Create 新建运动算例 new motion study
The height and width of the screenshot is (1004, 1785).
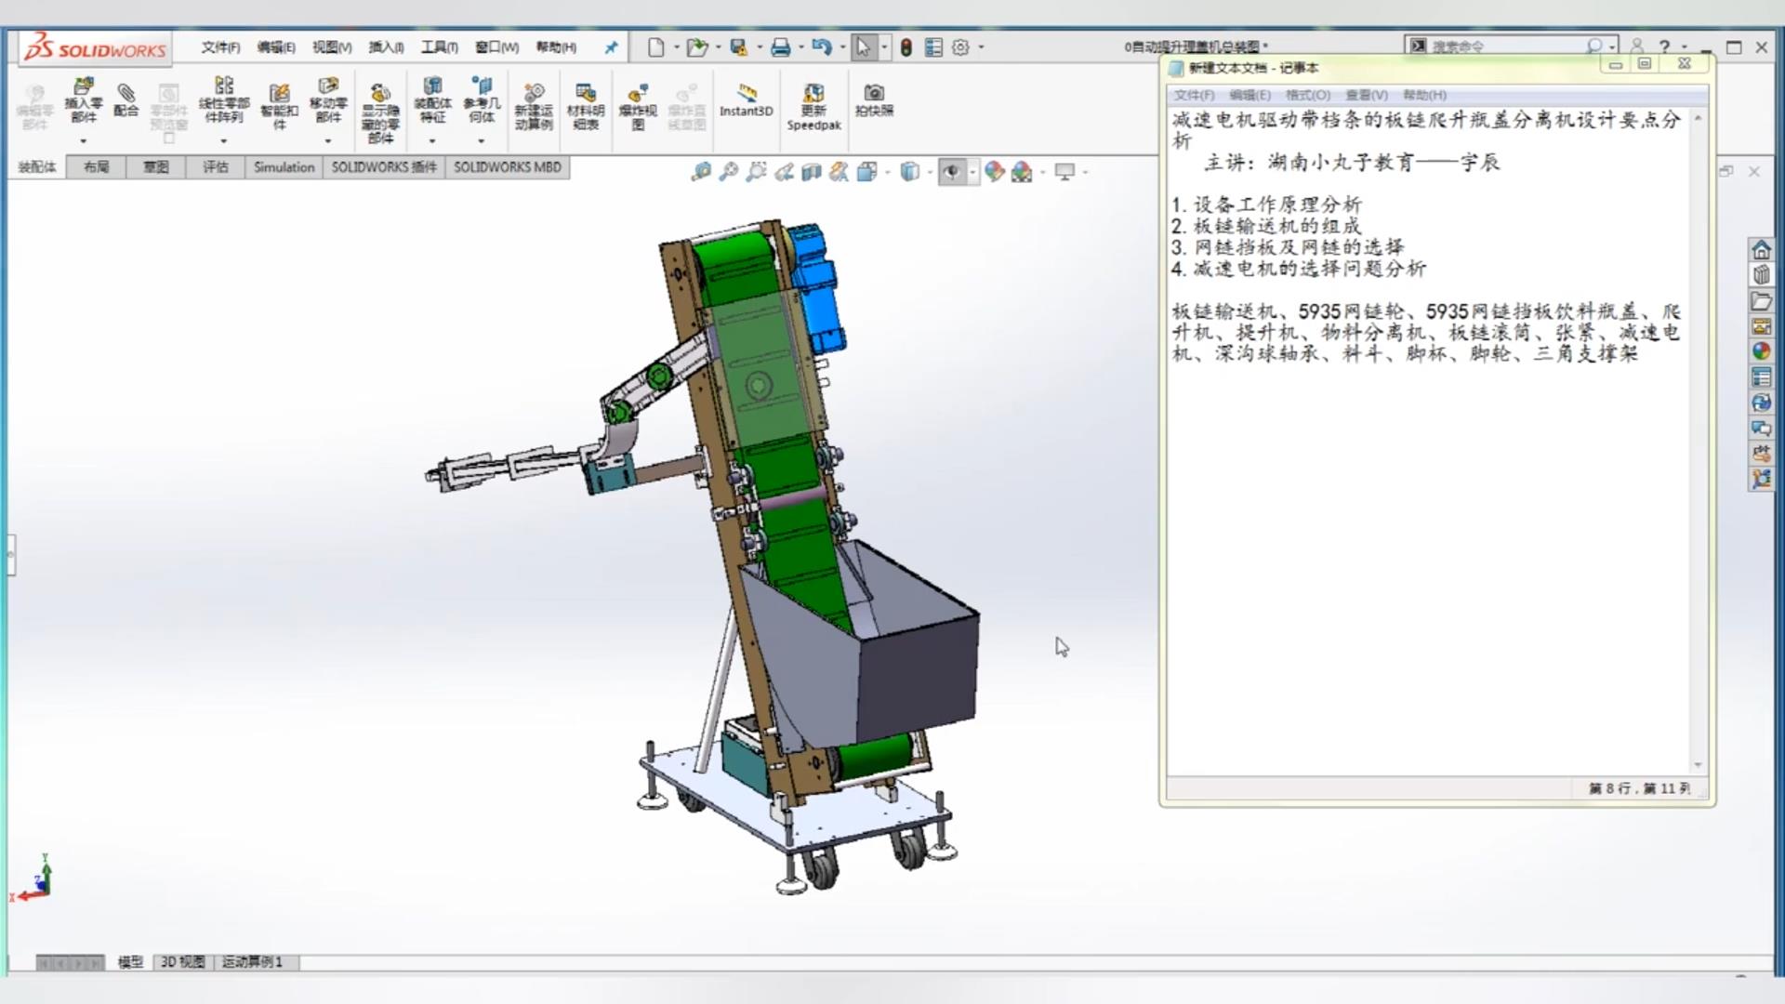pyautogui.click(x=534, y=106)
